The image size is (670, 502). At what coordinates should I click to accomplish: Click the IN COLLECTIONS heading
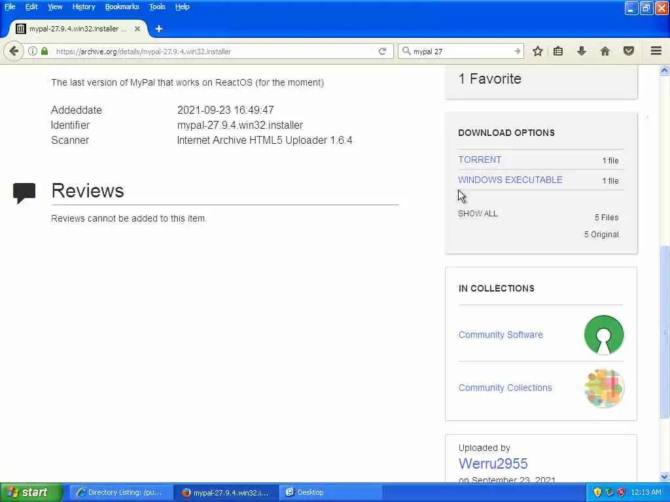[x=496, y=288]
